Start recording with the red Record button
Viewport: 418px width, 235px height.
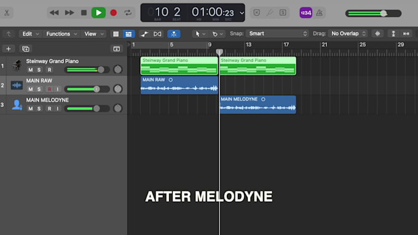click(114, 12)
